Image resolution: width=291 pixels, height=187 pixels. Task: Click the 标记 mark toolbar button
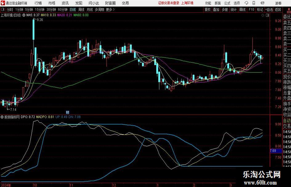(x=260, y=10)
